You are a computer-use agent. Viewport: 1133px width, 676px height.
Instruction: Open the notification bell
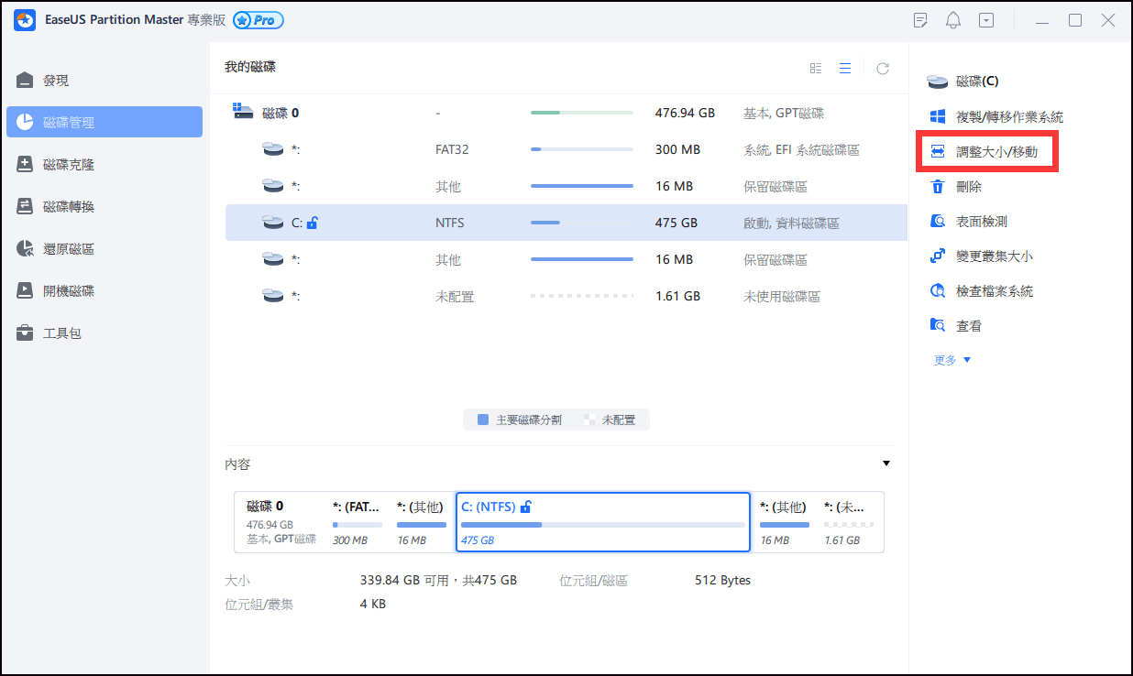(952, 19)
